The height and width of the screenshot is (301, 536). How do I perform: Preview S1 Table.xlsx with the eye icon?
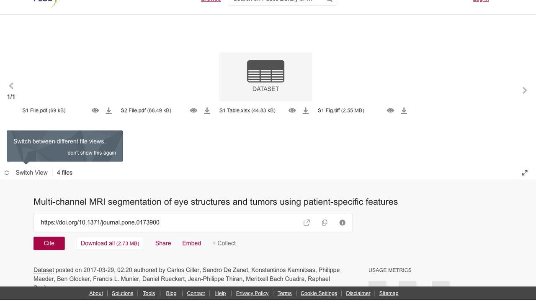(292, 110)
